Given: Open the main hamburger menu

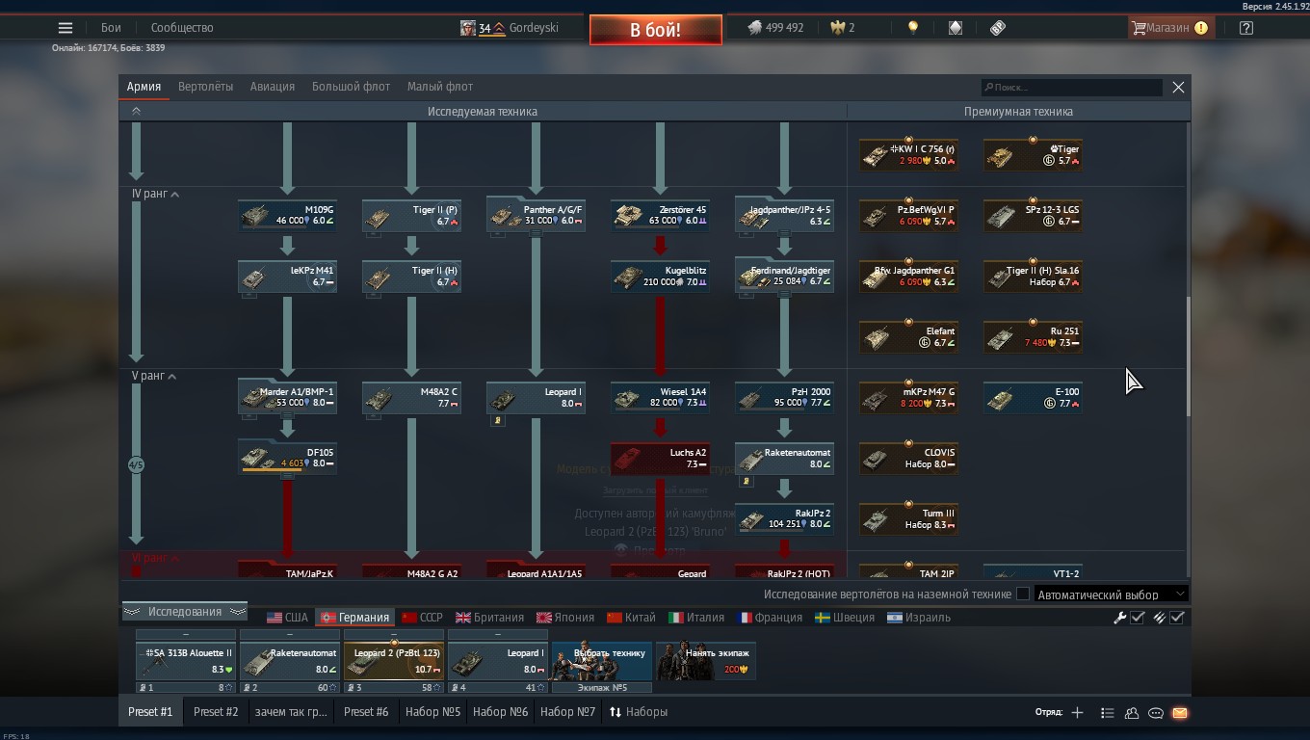Looking at the screenshot, I should (65, 28).
